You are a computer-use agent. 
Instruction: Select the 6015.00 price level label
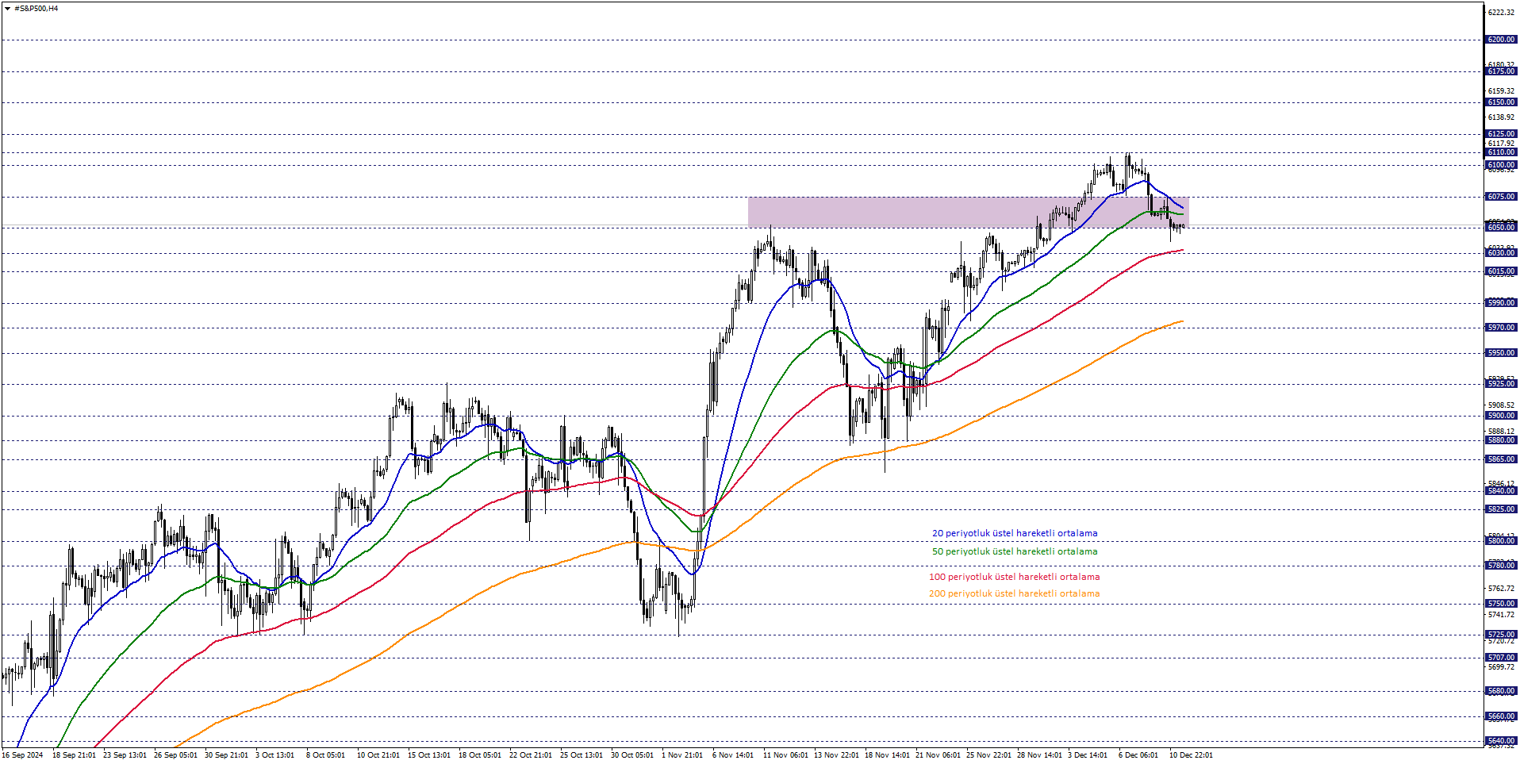[x=1501, y=271]
